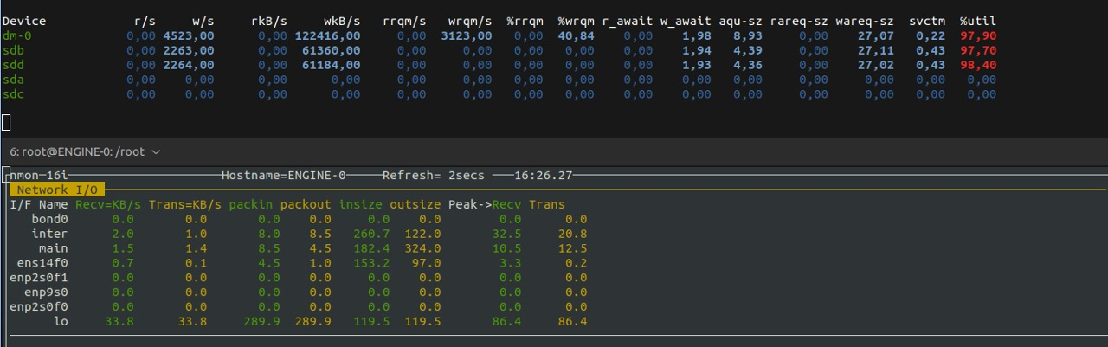
Task: Open the terminal pane title dropdown chevron
Action: click(156, 152)
